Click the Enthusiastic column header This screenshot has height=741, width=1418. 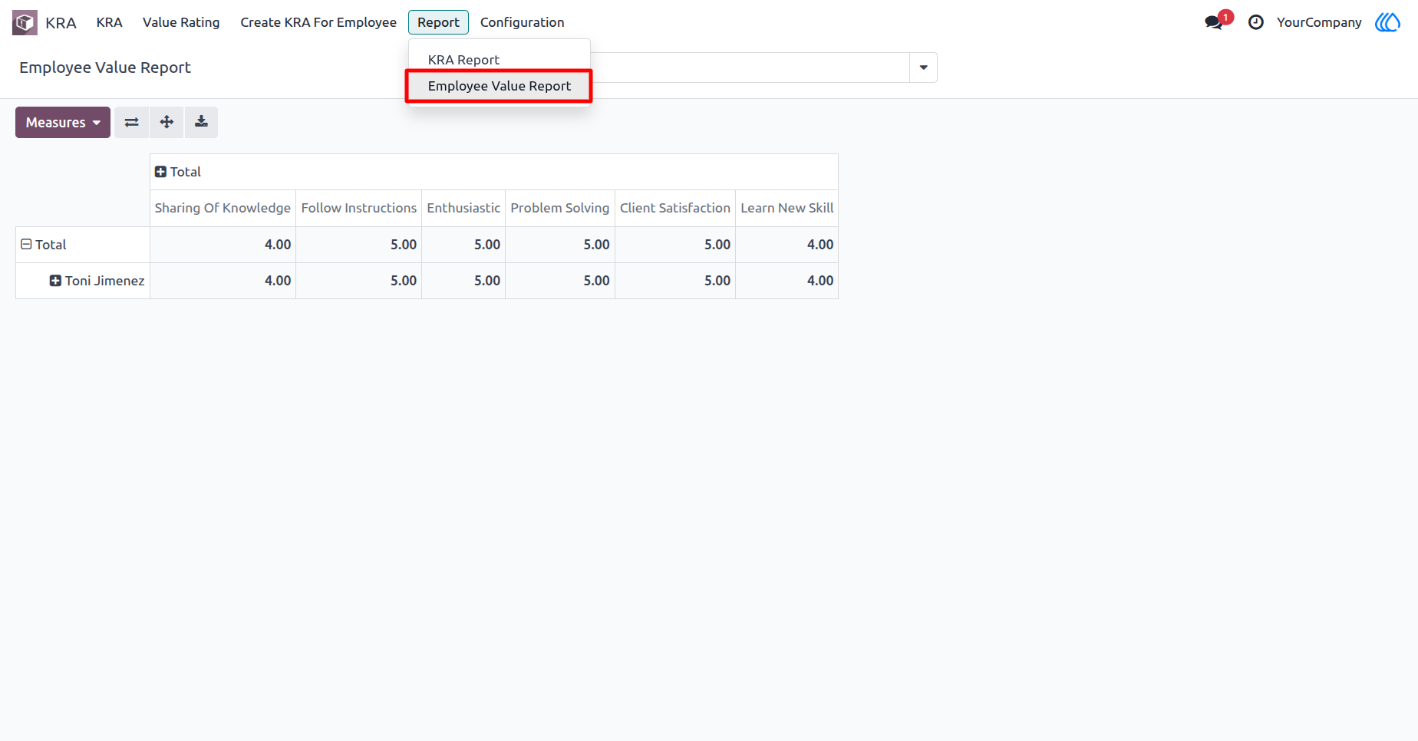[463, 208]
